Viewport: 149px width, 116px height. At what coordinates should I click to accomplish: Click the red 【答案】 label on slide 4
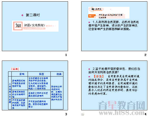tap(99, 76)
